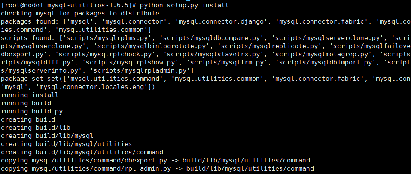Click the 'running install' output line

click(30, 95)
